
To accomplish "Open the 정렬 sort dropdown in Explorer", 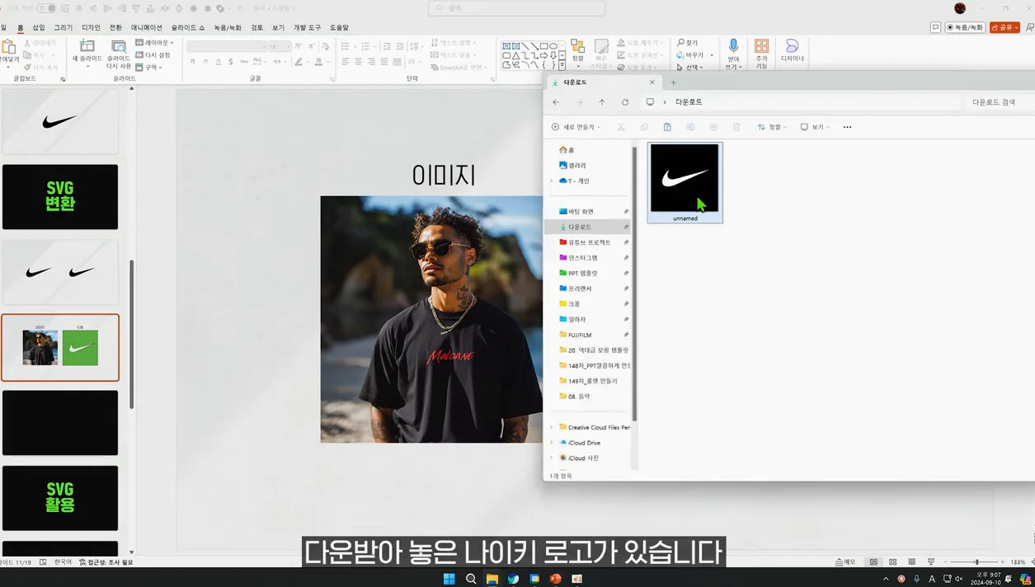I will (x=772, y=127).
